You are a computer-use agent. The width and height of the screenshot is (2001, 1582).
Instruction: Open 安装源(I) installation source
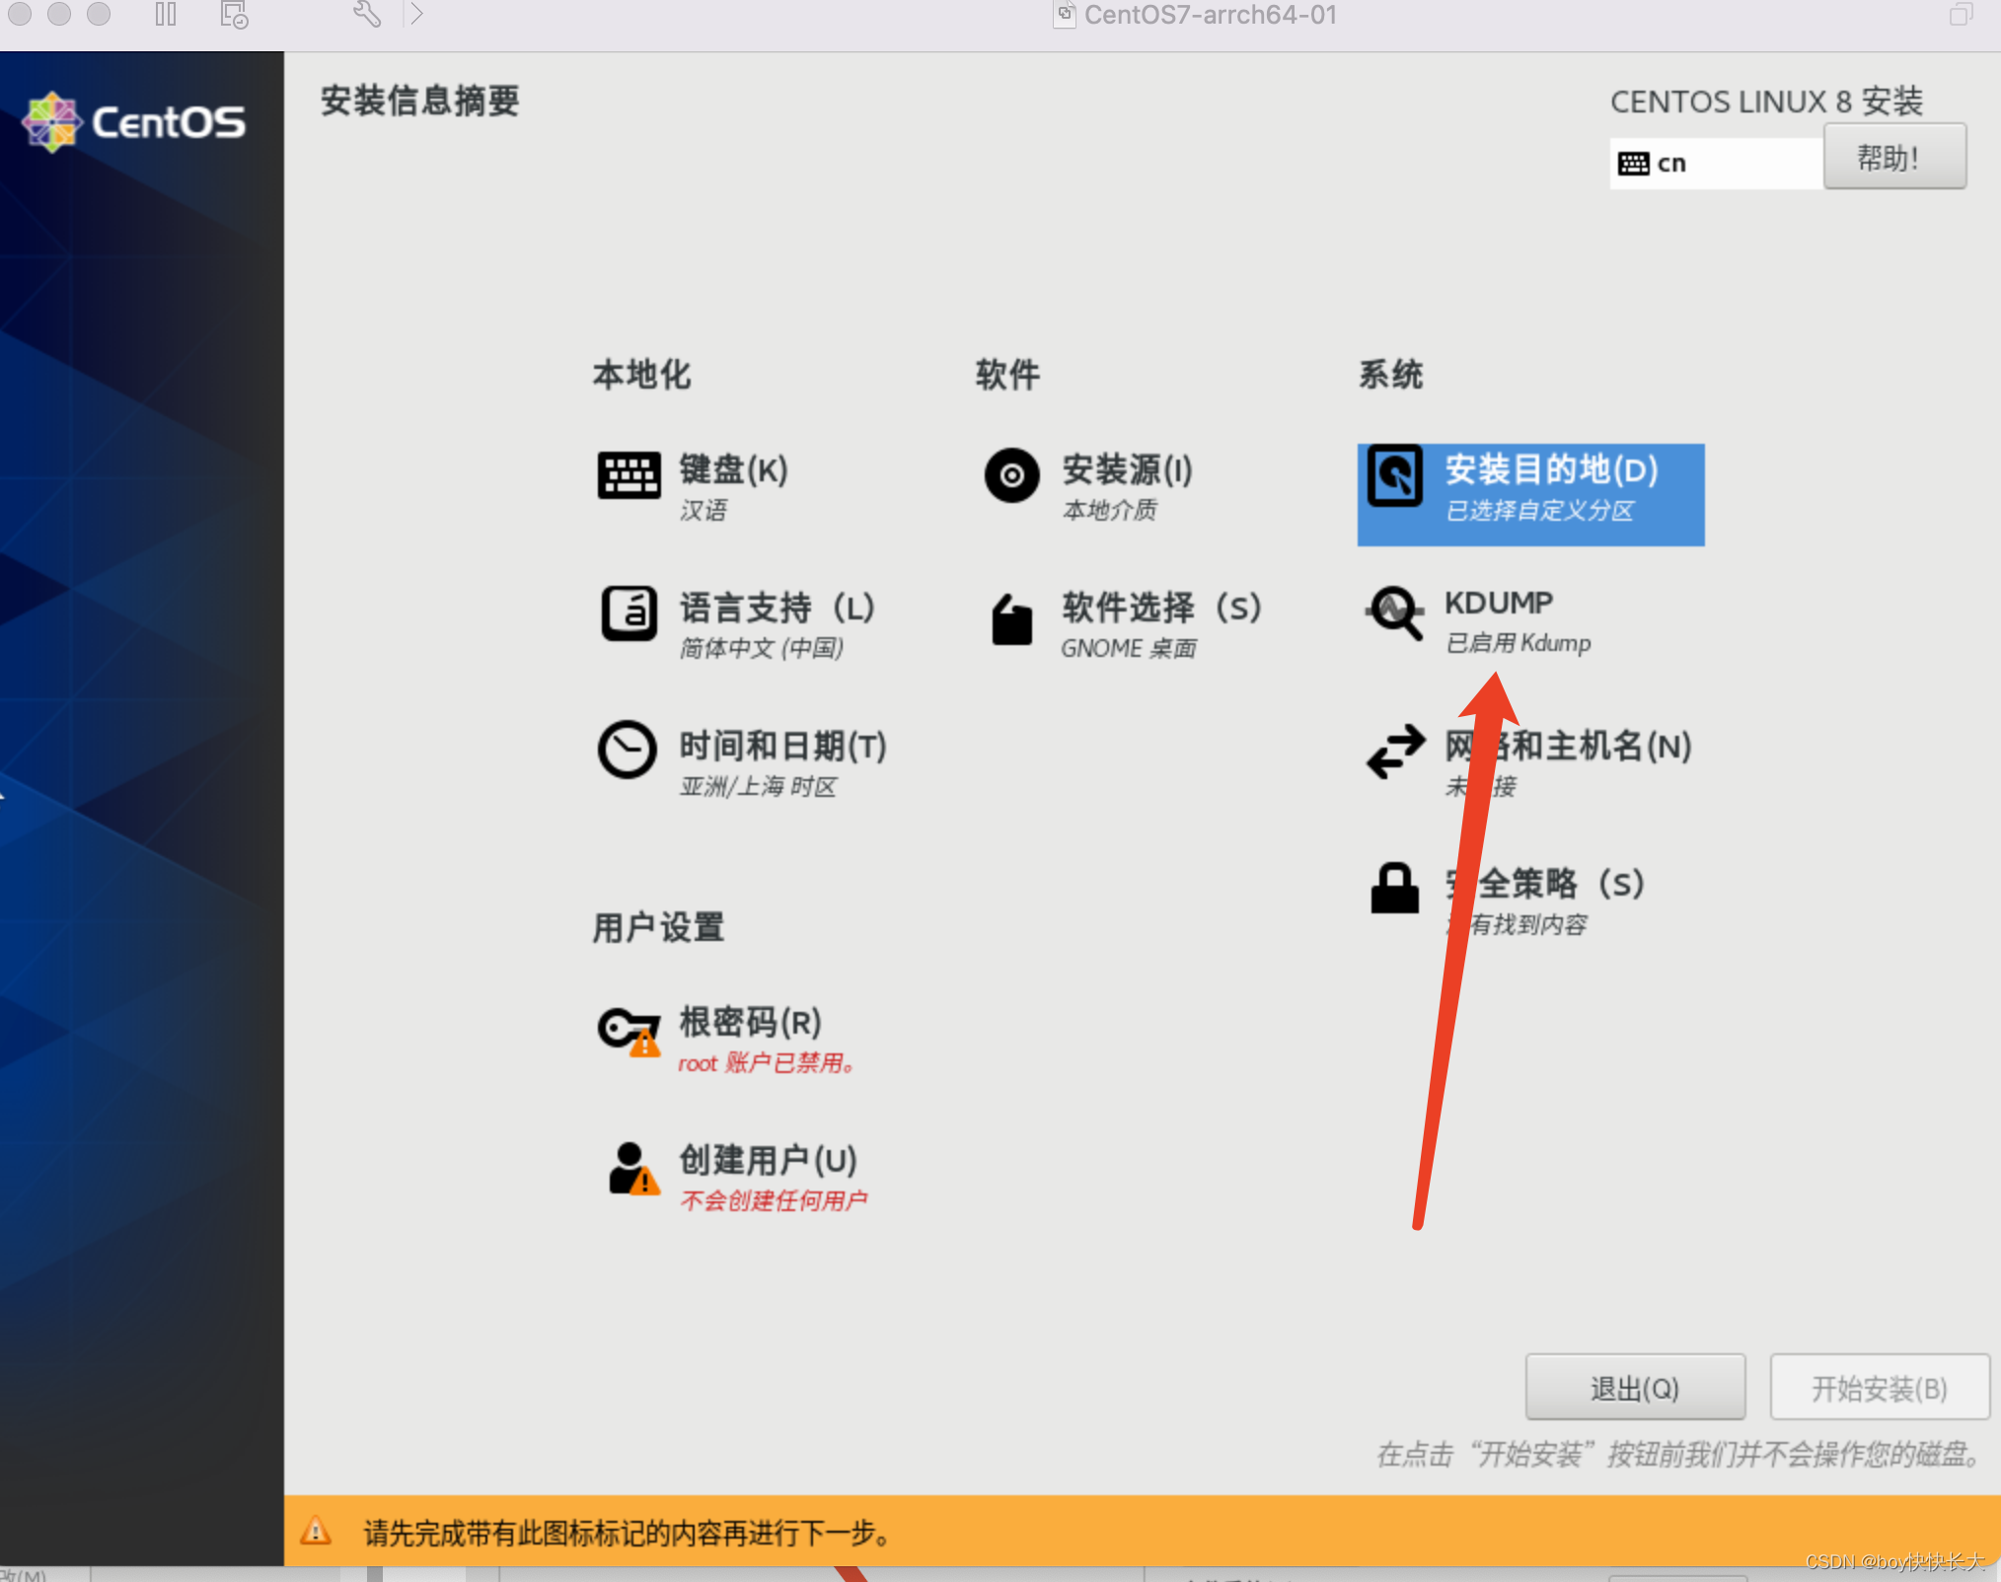click(x=1127, y=469)
